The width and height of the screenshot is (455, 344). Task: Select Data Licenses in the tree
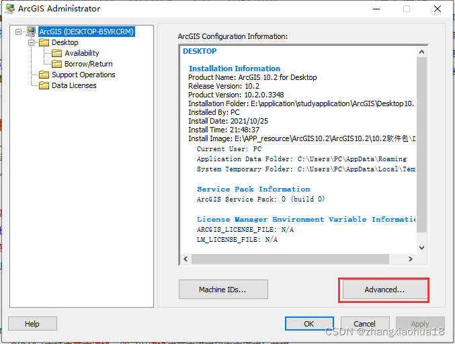74,85
